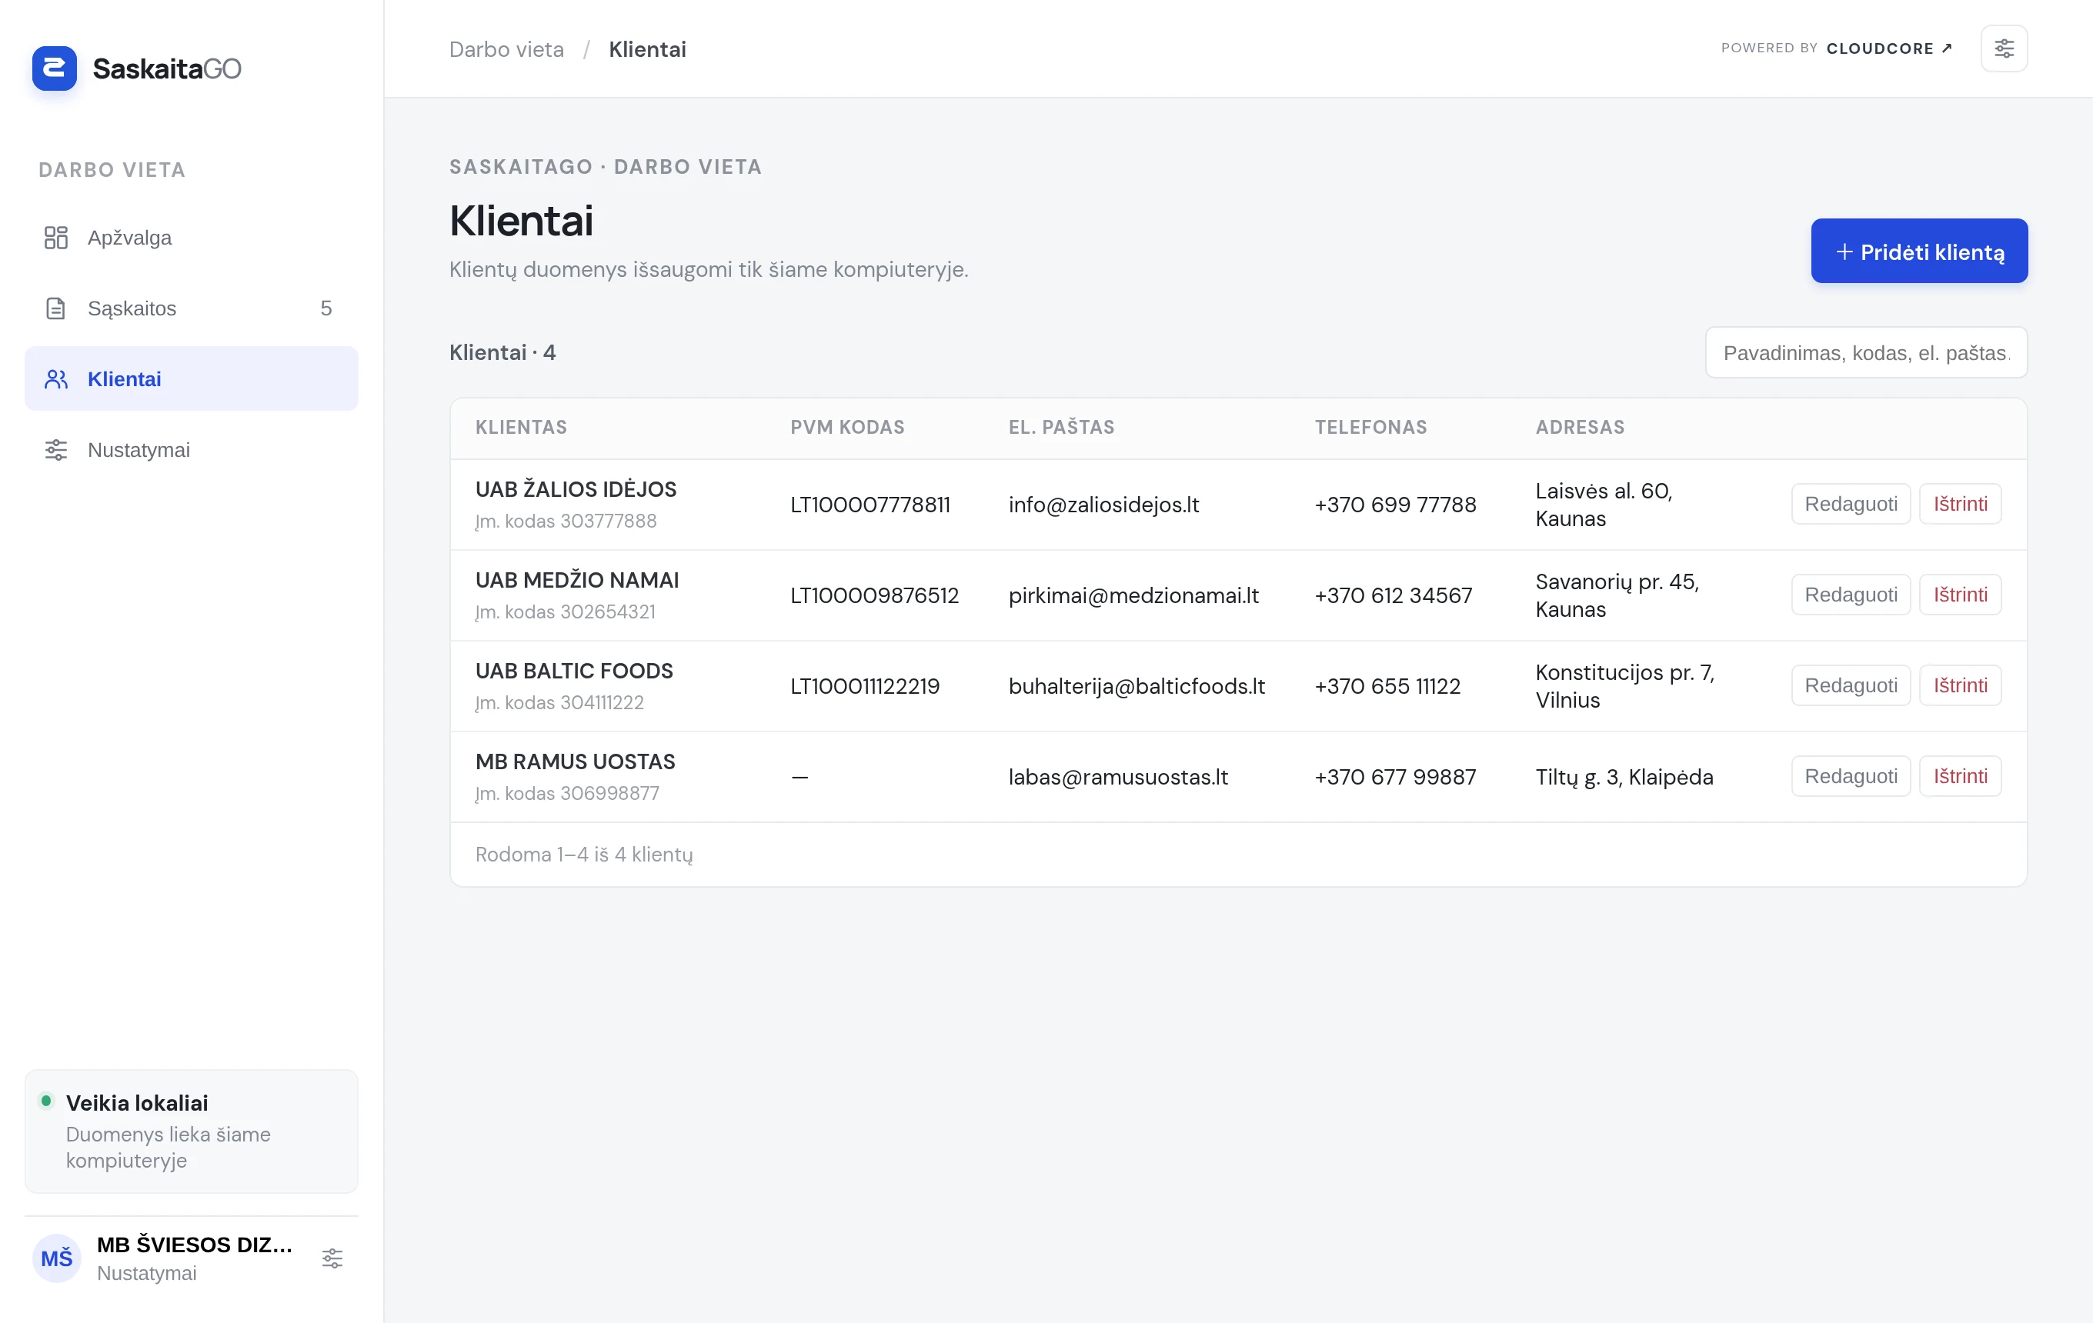Click the Sąskaitos count badge 5
The image size is (2093, 1323).
[x=326, y=308]
